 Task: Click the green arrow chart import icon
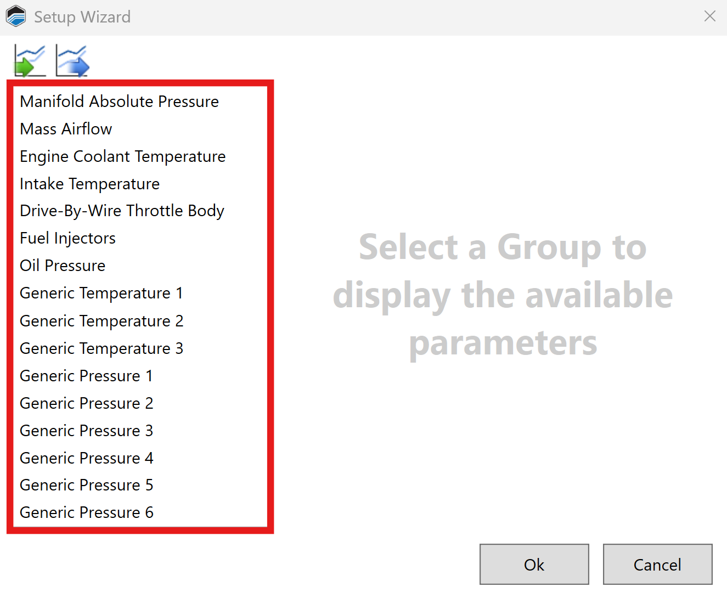point(30,60)
